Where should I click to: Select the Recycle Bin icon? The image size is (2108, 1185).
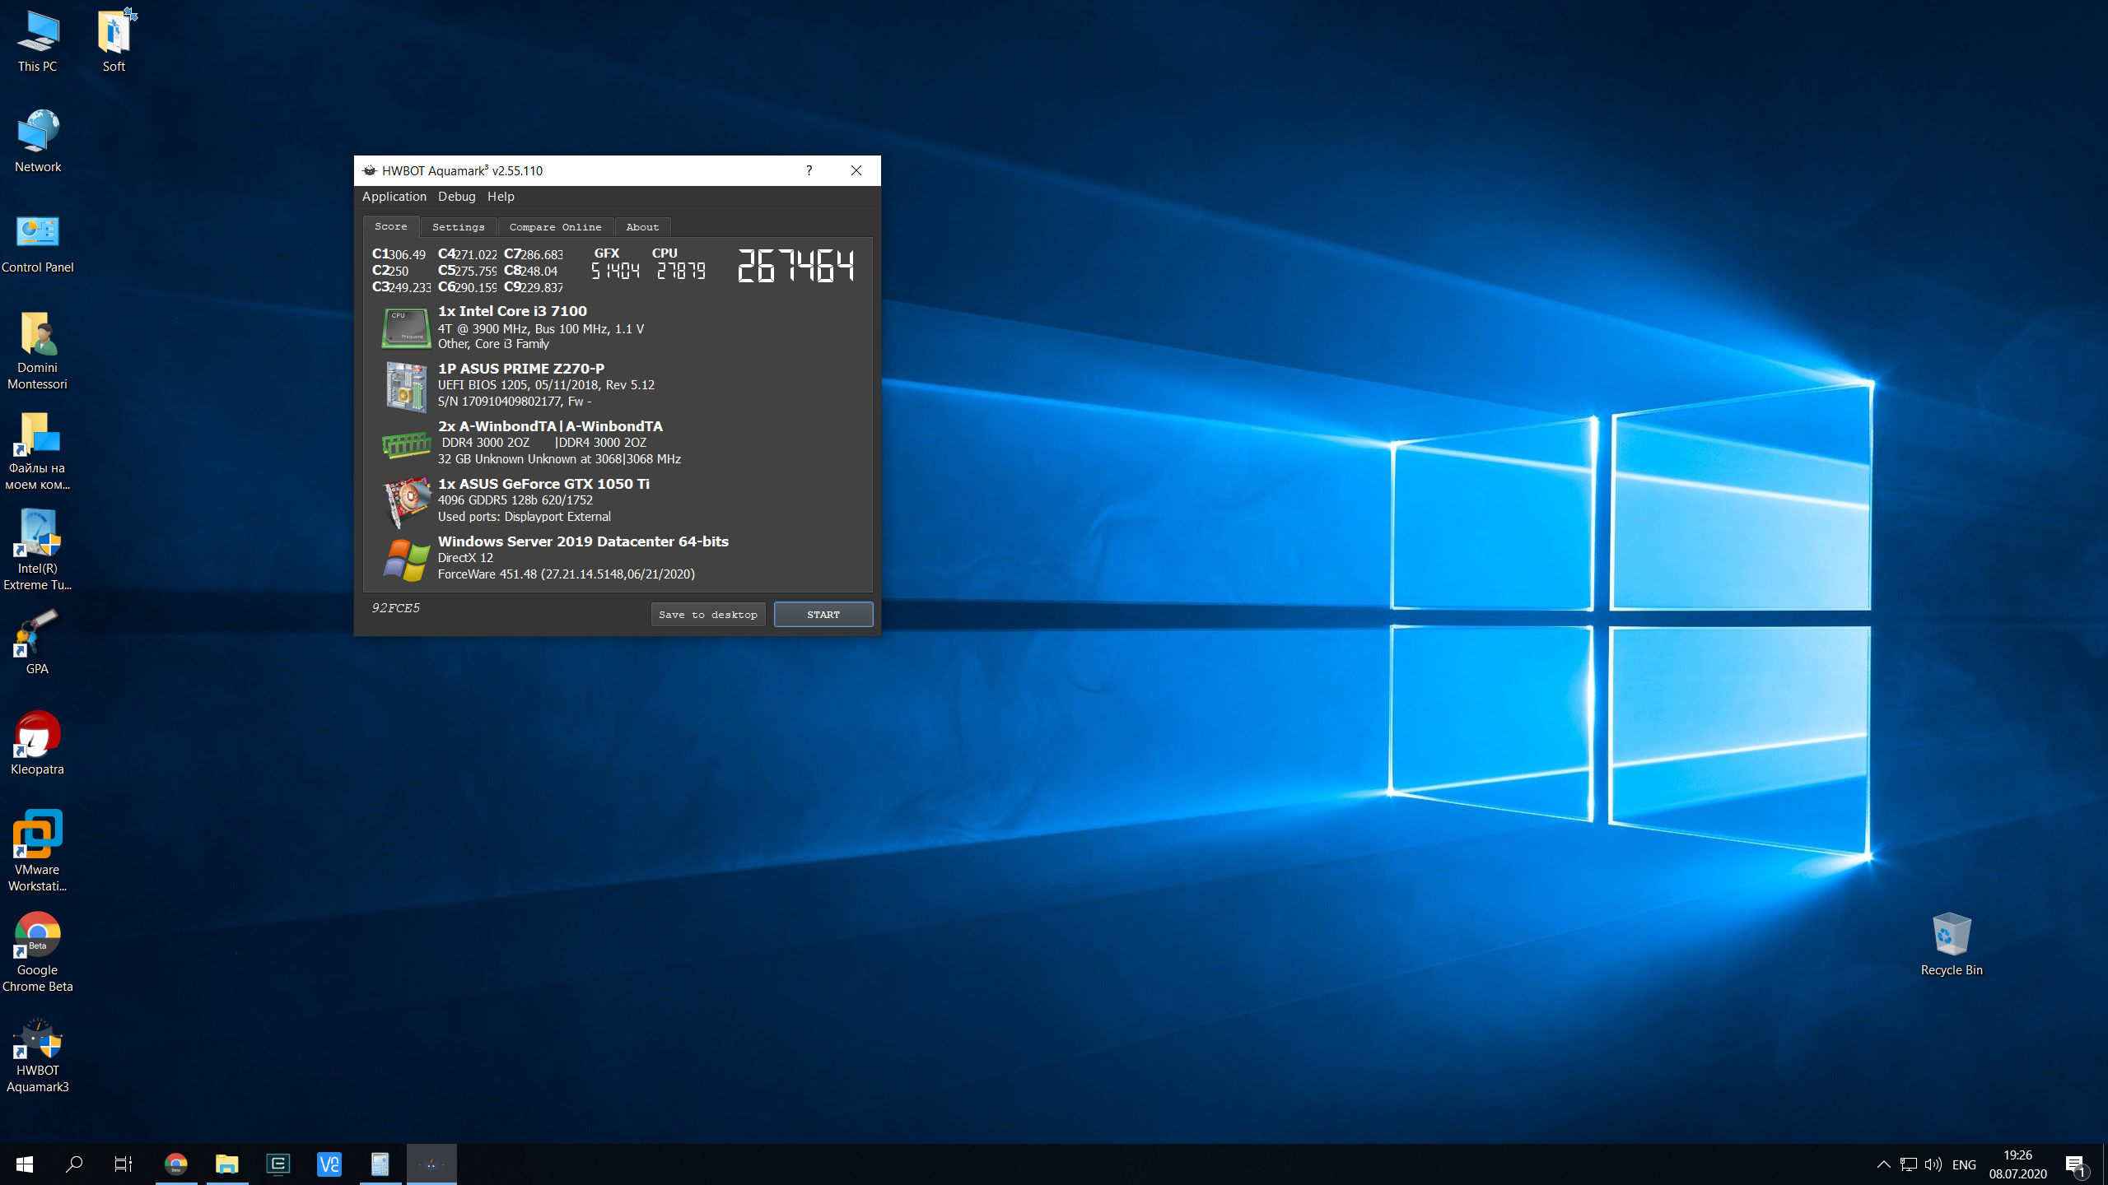click(x=1952, y=943)
